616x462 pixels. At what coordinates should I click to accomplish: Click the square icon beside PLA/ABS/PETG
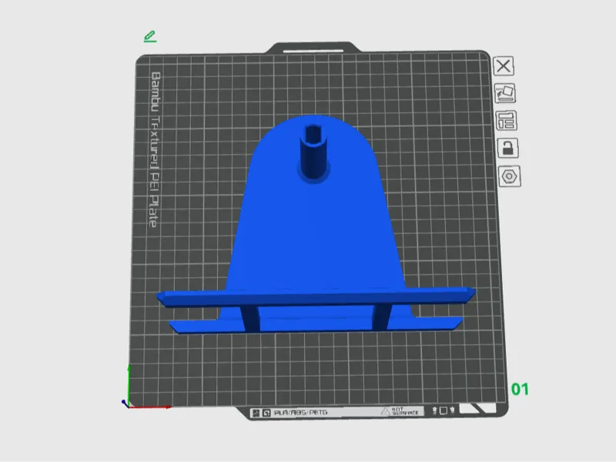266,413
